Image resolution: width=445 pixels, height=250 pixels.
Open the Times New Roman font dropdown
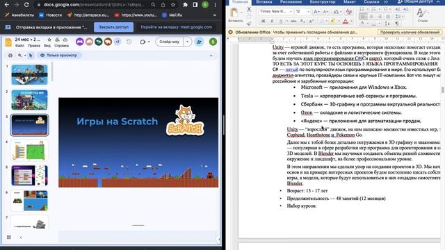[x=291, y=11]
